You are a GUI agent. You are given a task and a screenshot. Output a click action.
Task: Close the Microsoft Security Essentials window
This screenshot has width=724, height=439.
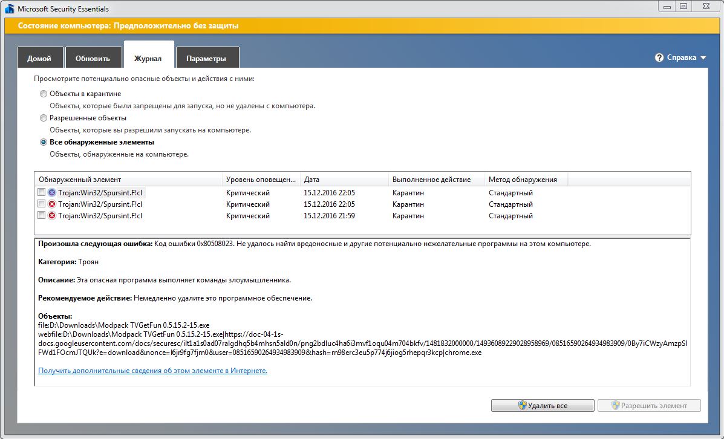(706, 7)
